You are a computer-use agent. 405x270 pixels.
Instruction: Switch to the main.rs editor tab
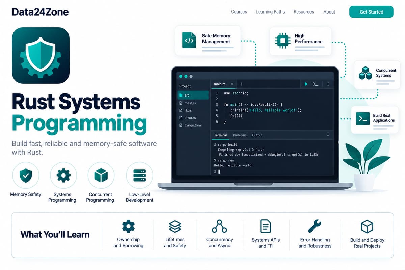[x=223, y=84]
